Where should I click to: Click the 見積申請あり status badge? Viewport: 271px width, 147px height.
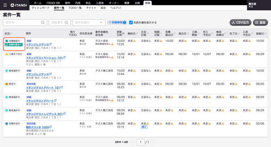coord(14,45)
